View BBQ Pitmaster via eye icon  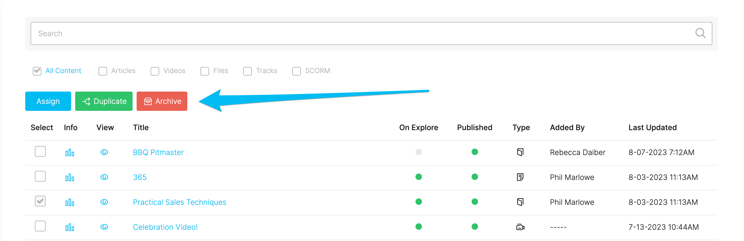tap(104, 152)
